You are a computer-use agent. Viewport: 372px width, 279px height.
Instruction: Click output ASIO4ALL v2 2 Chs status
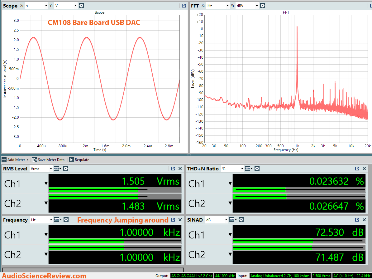[x=192, y=276]
